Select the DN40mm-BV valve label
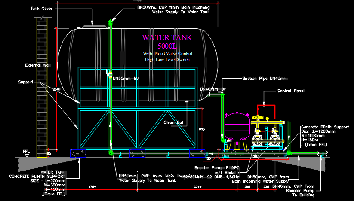This screenshot has width=354, height=201. click(x=213, y=89)
